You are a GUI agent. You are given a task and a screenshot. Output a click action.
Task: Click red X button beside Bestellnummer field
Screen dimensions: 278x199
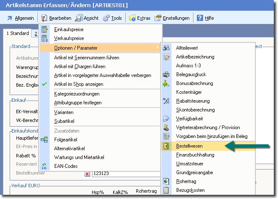[x=87, y=174]
